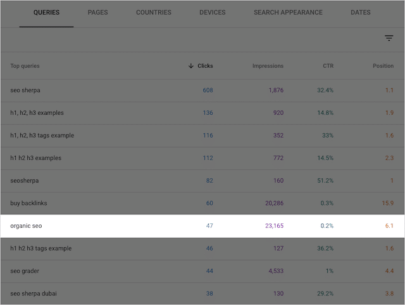
Task: Click the 15.9 position value
Action: [x=388, y=204]
